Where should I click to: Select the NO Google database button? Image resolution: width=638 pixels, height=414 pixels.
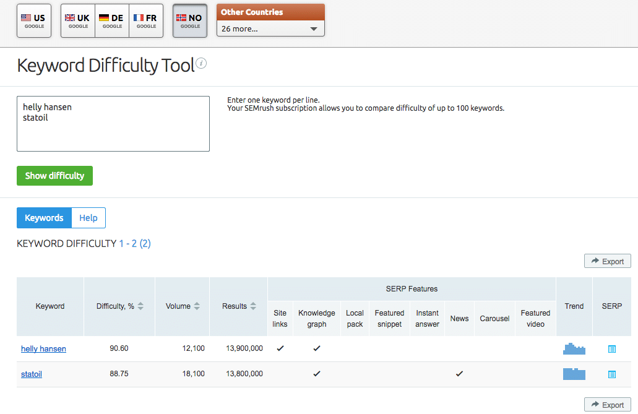point(190,21)
